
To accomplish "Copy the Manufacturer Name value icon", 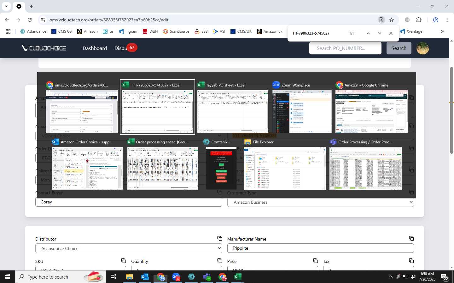I will [x=411, y=238].
